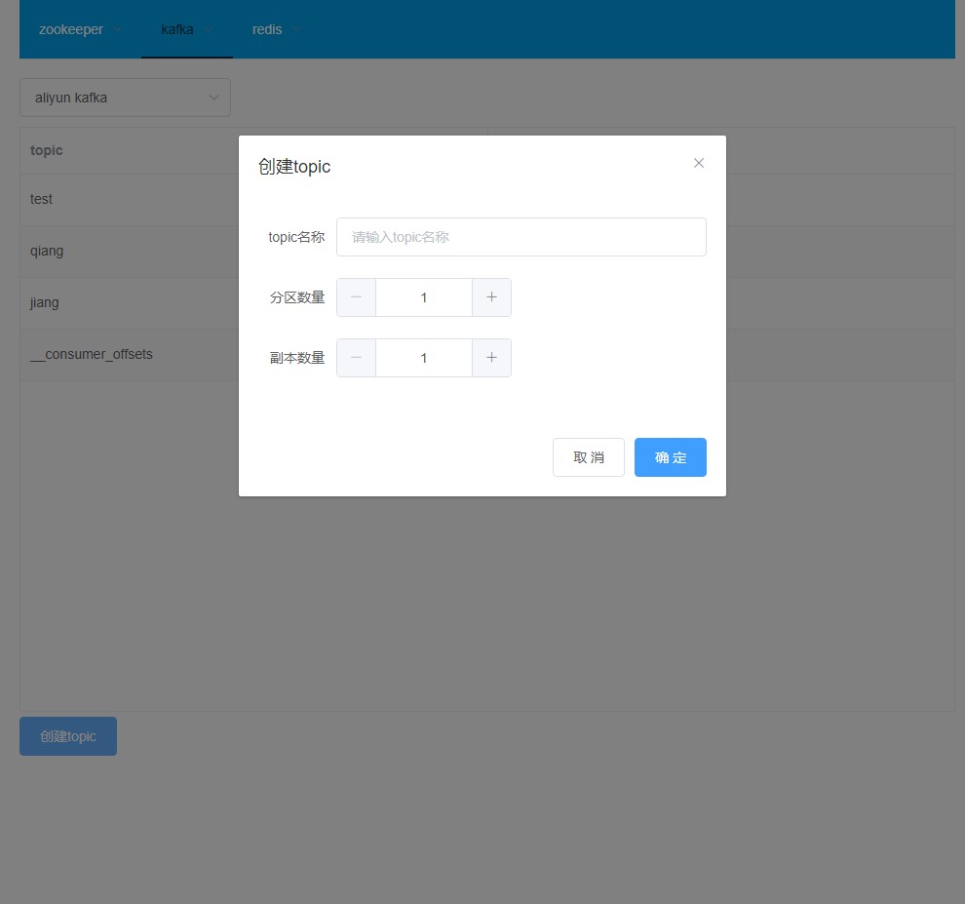Increase 分区数量 with the plus button
Viewport: 965px width, 904px height.
click(x=491, y=297)
